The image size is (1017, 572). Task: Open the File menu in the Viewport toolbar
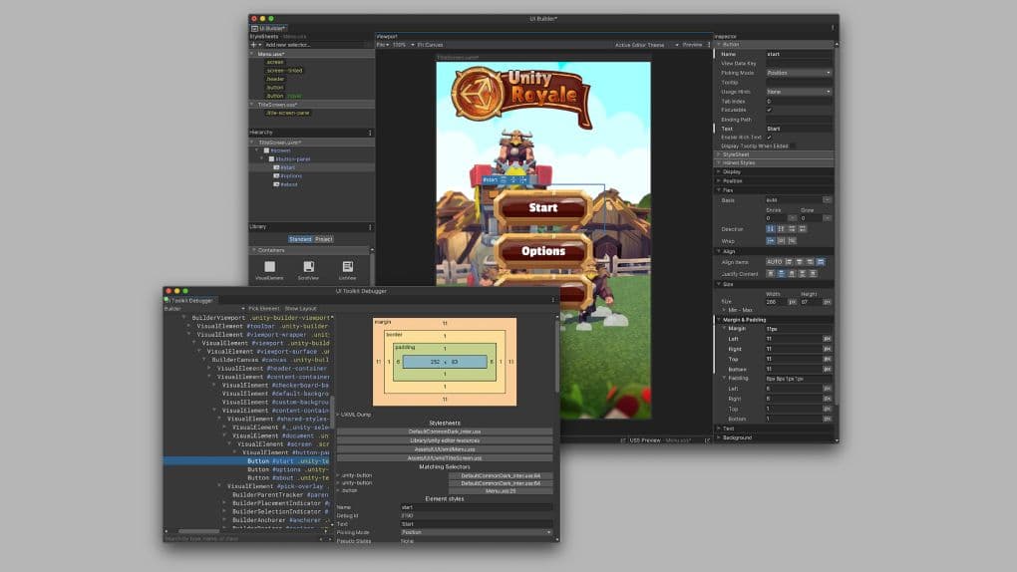coord(383,45)
